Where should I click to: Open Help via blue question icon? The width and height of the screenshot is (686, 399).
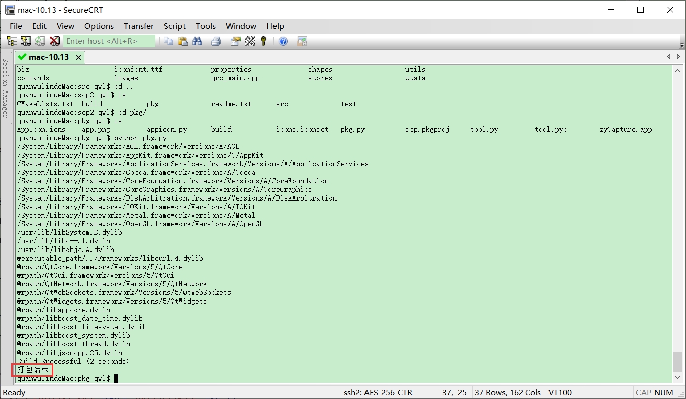(x=283, y=41)
